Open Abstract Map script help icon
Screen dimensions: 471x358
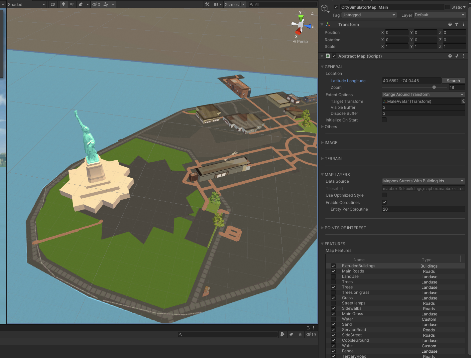(450, 56)
